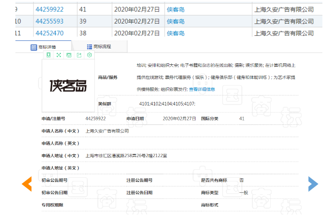
Task: Go to next trademark with blue right arrow
Action: [313, 184]
